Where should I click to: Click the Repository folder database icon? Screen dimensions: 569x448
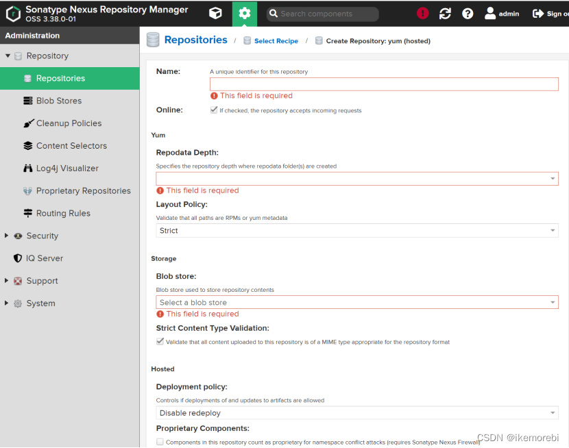tap(18, 55)
